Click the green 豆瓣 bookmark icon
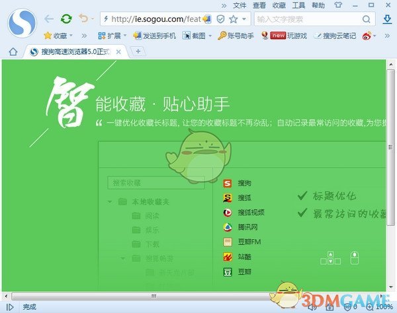The height and width of the screenshot is (313, 397). [228, 272]
